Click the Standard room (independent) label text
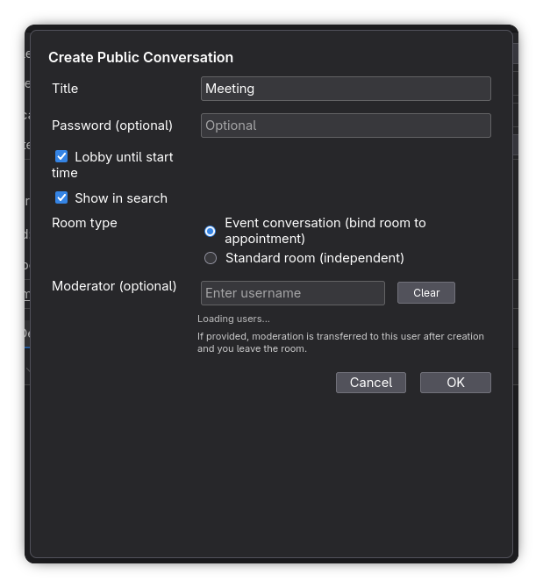Image resolution: width=543 pixels, height=588 pixels. click(x=314, y=258)
